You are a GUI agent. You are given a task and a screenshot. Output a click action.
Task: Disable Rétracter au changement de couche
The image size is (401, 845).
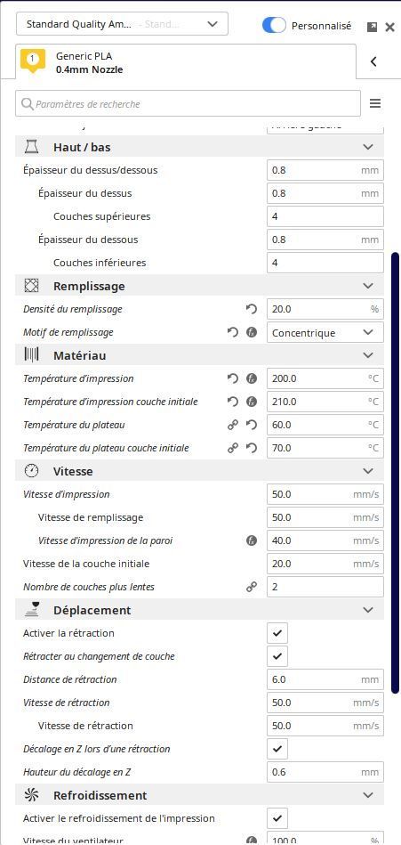click(x=277, y=656)
